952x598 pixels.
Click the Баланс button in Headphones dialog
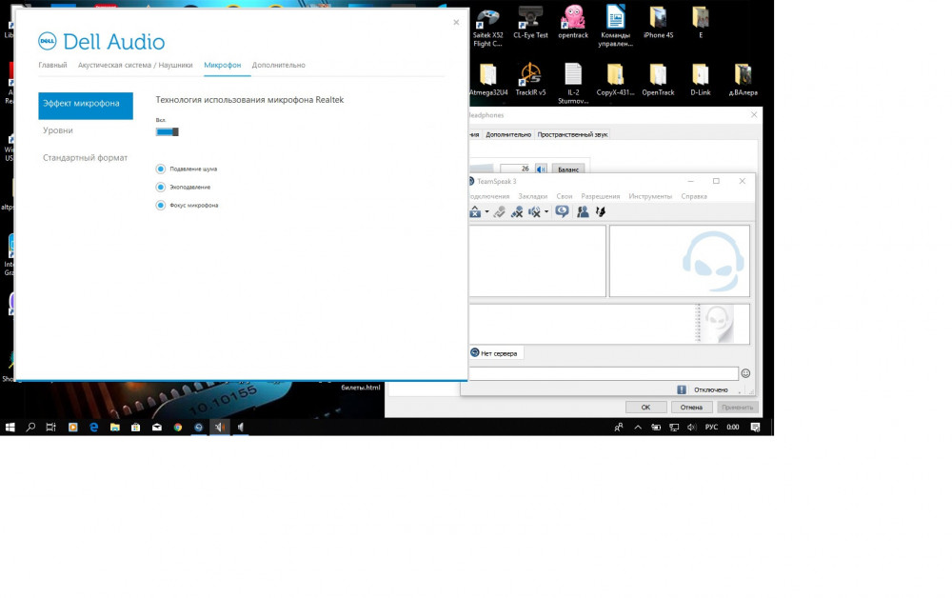pyautogui.click(x=568, y=169)
